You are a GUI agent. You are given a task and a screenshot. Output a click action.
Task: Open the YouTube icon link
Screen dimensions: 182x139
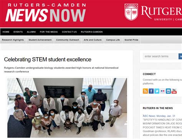[174, 91]
